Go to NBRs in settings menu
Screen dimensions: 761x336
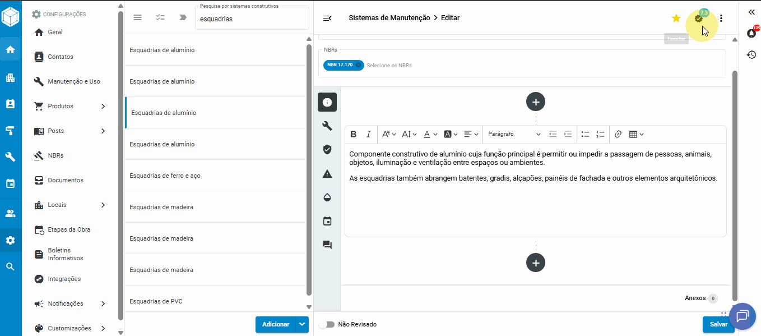(x=55, y=155)
